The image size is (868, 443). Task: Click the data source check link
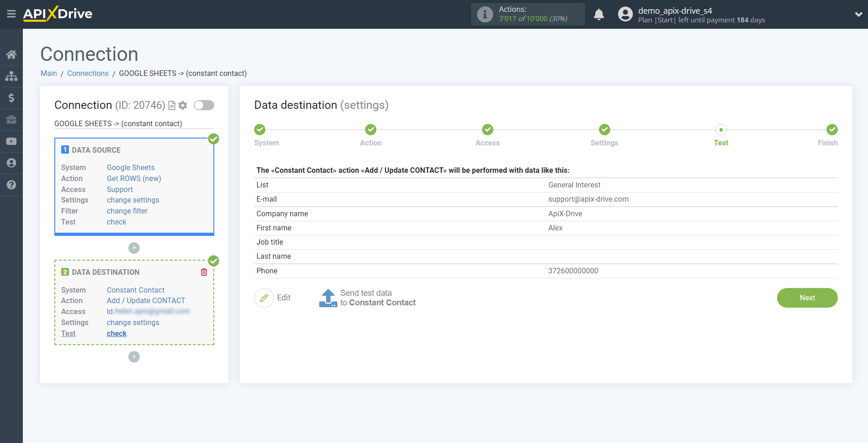116,222
